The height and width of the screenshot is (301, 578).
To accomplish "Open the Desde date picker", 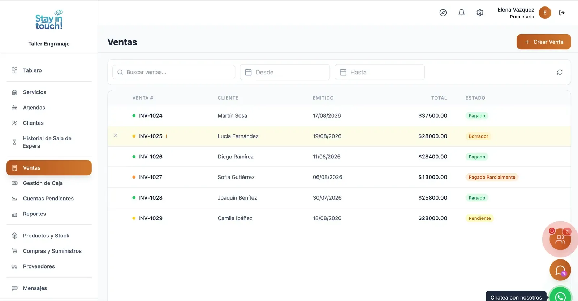I will 285,72.
